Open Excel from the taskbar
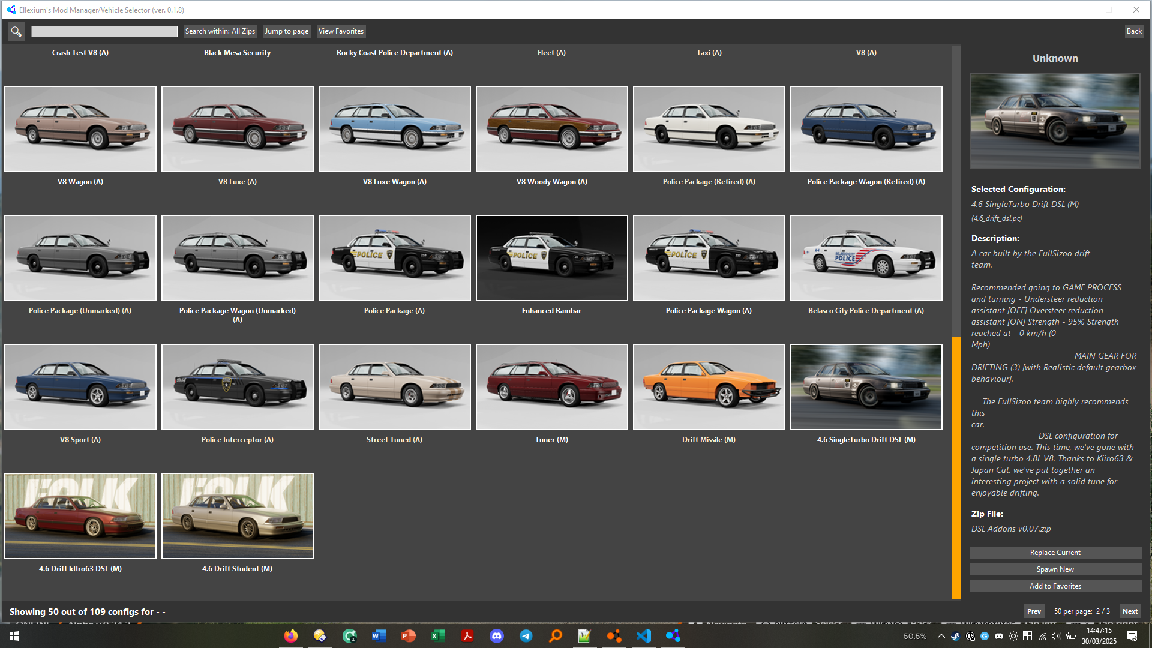 point(438,636)
